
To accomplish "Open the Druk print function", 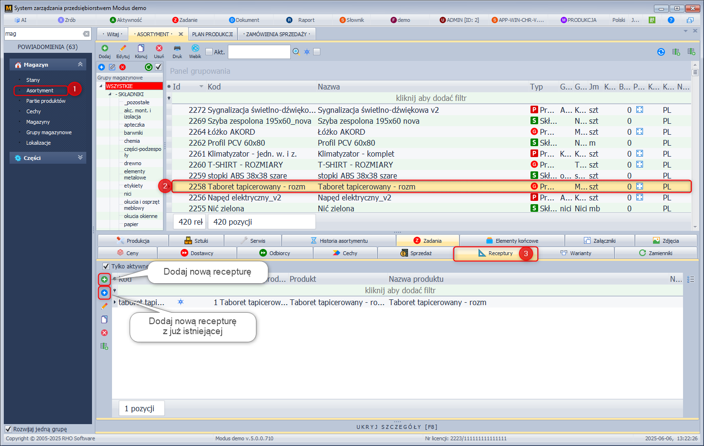I will [x=177, y=49].
